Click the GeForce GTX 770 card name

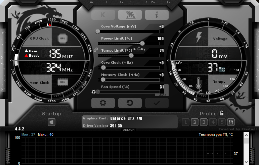126,118
